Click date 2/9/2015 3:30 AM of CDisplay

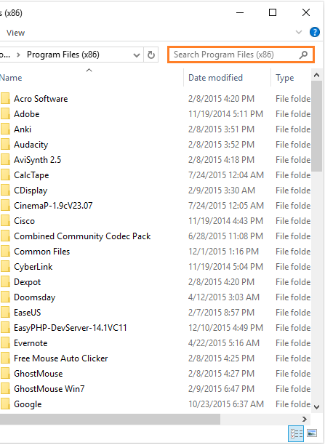pos(222,191)
